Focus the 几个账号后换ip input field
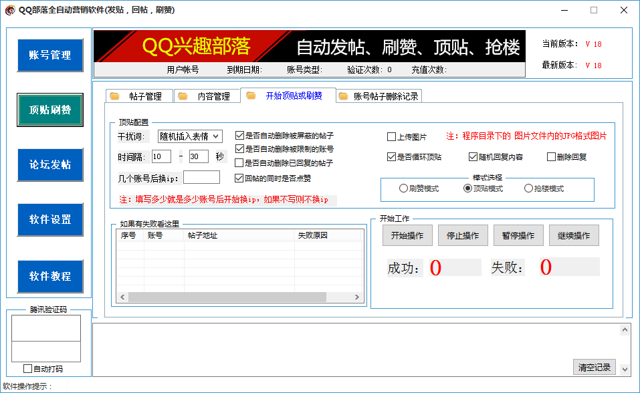The width and height of the screenshot is (640, 393). pos(202,178)
